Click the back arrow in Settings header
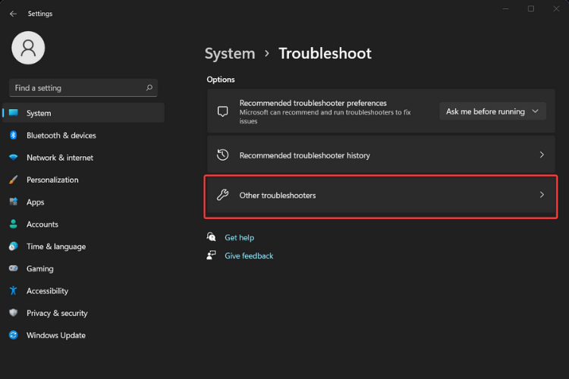This screenshot has height=379, width=569. 13,14
